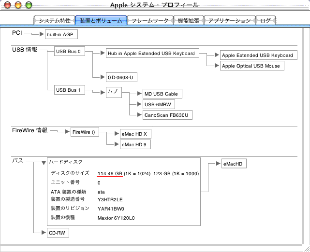This screenshot has height=252, width=310.
Task: Open the ログ tab
Action: point(266,20)
